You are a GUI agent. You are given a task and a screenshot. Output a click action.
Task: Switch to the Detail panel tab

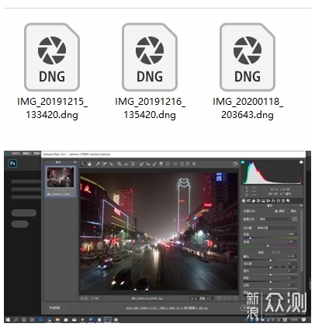[x=254, y=200]
